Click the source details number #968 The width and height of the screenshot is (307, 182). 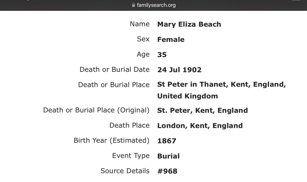[167, 171]
